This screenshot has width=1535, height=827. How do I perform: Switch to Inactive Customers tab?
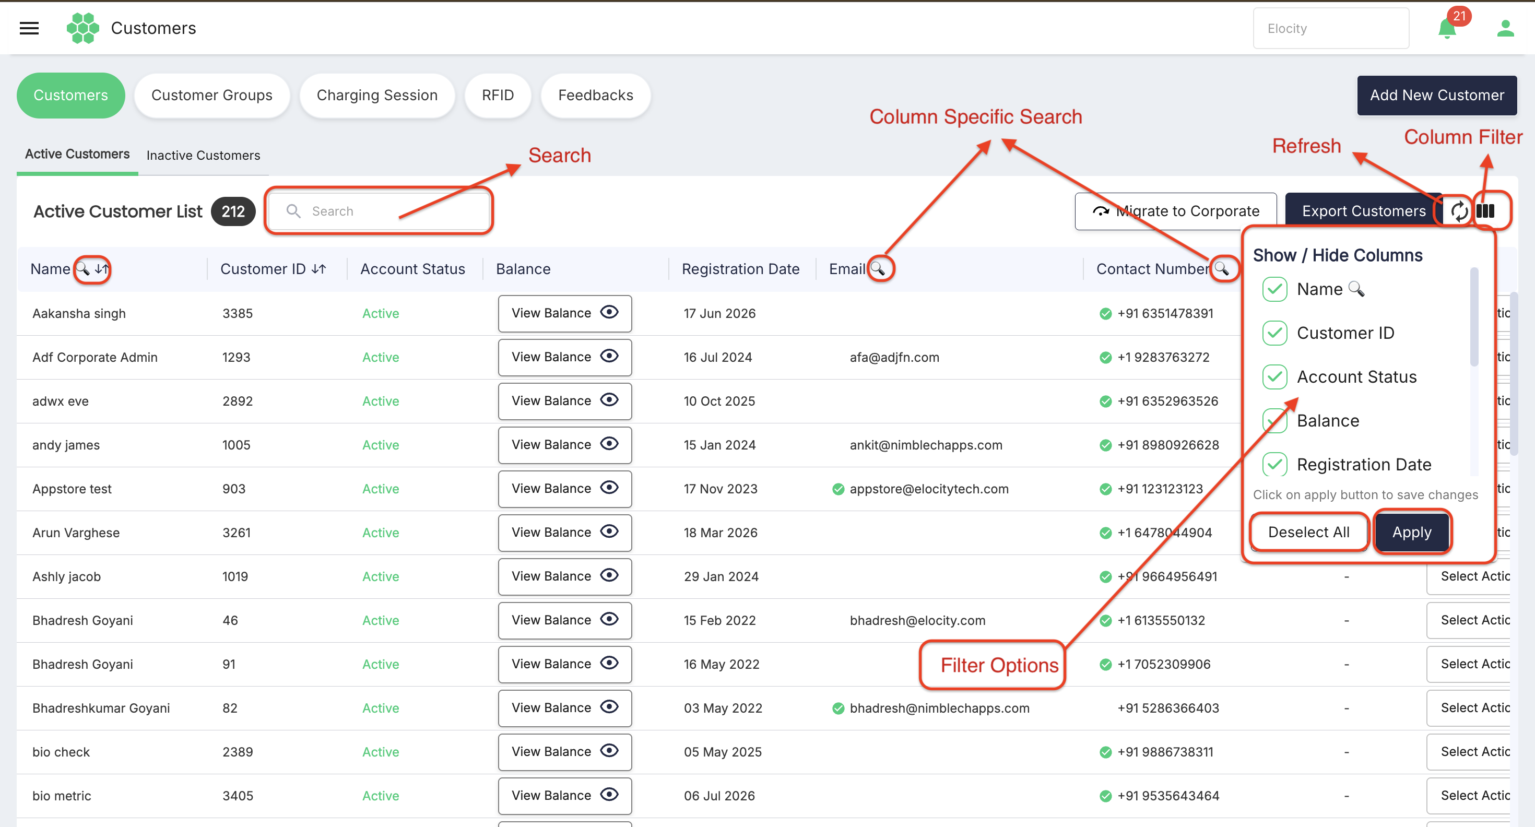[x=203, y=156]
